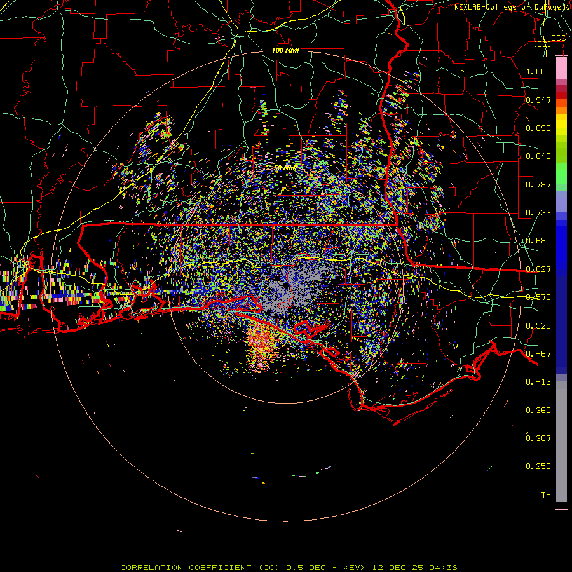Click the 0.787 scale label

tap(538, 184)
